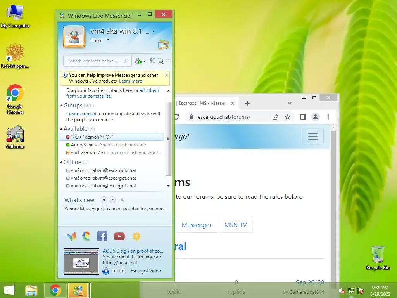Viewport: 397px width, 298px height.
Task: Collapse the Offline contacts group
Action: click(x=61, y=162)
